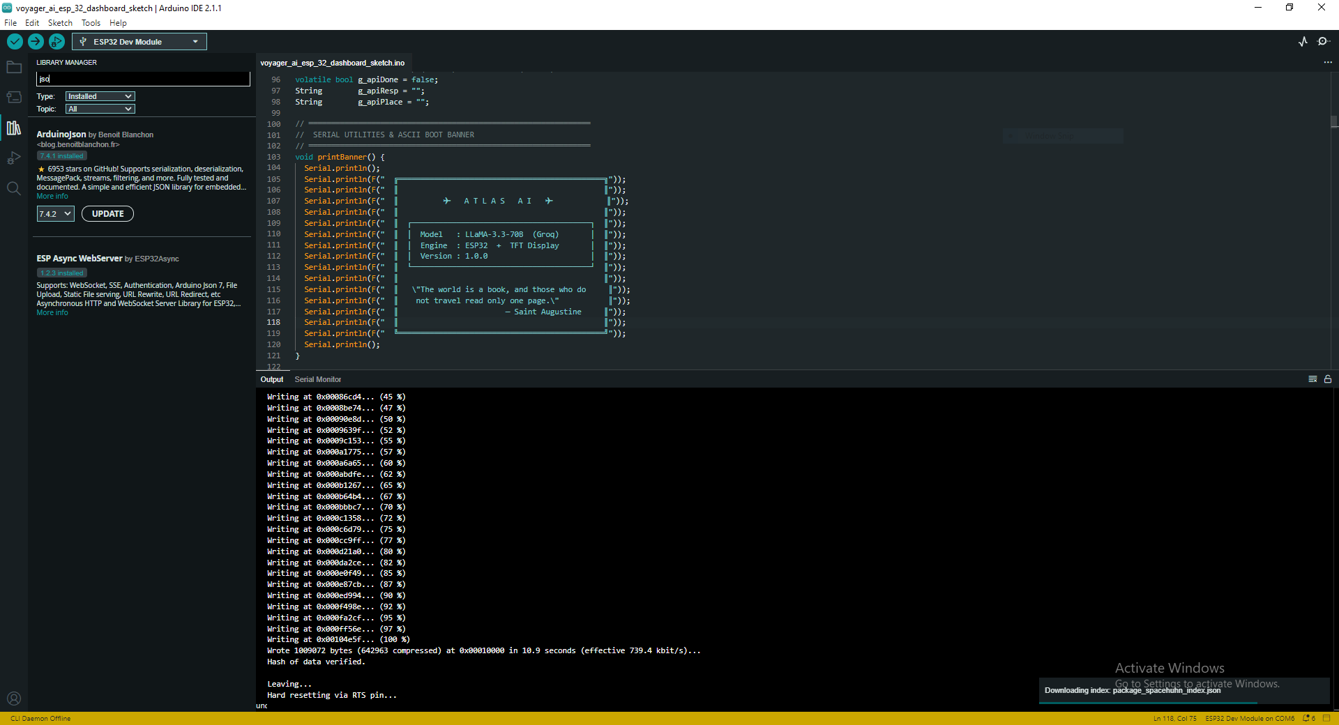Click CLI Daemon Offline status
Image resolution: width=1339 pixels, height=725 pixels.
(40, 718)
